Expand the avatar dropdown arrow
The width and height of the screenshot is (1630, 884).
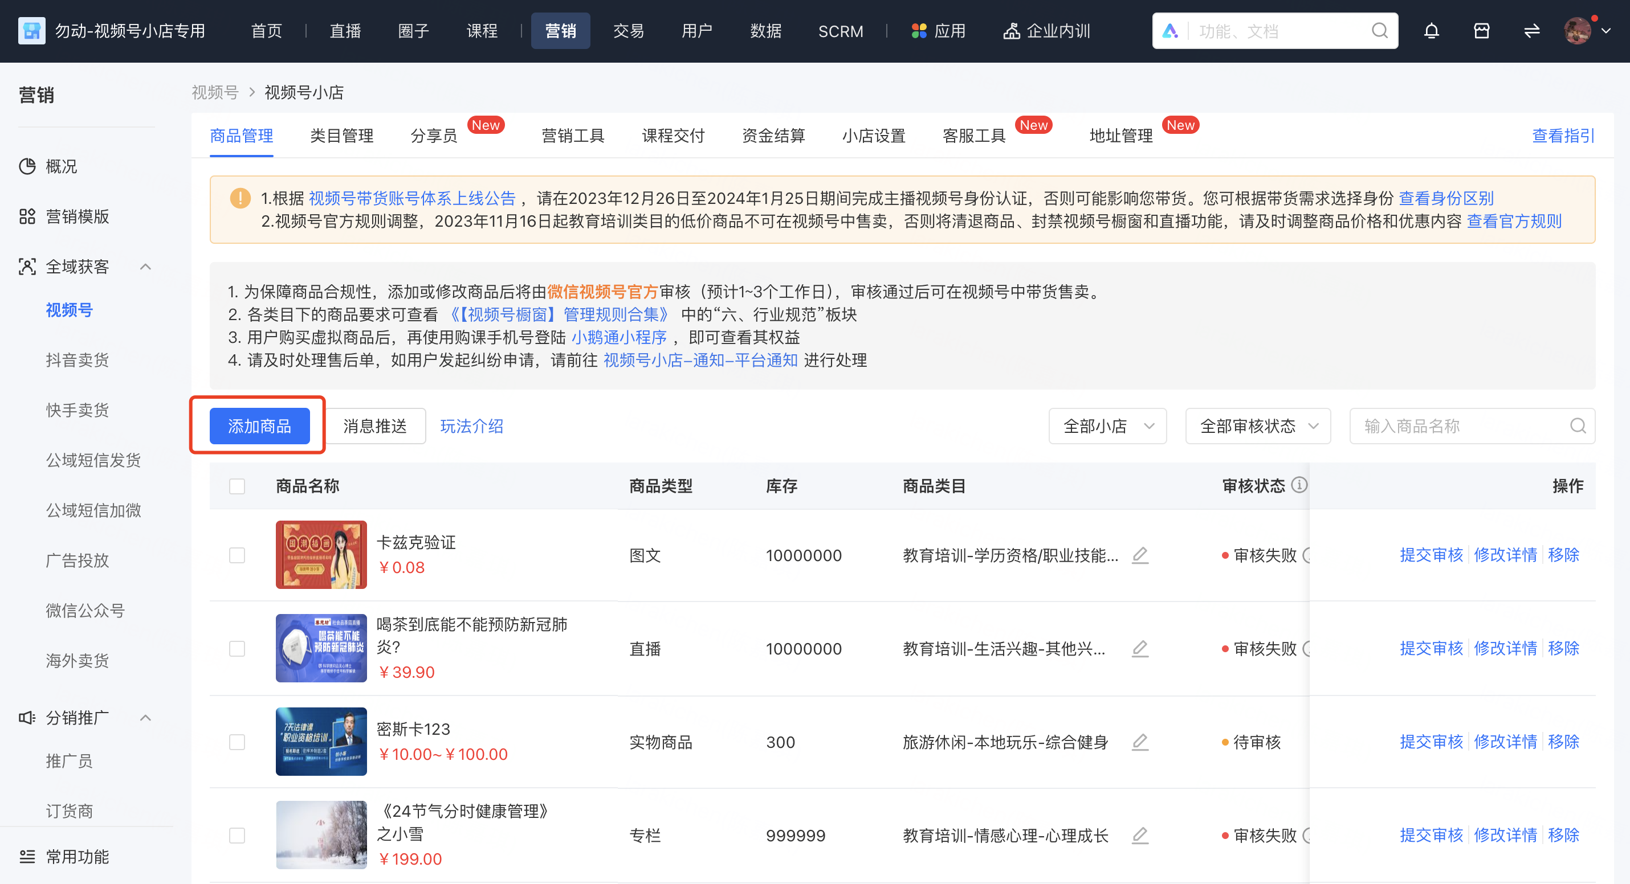1606,30
